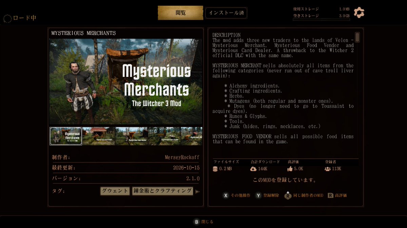The image size is (407, 228).
Task: Click the large Mysterious Merchants preview image
Action: [x=126, y=81]
